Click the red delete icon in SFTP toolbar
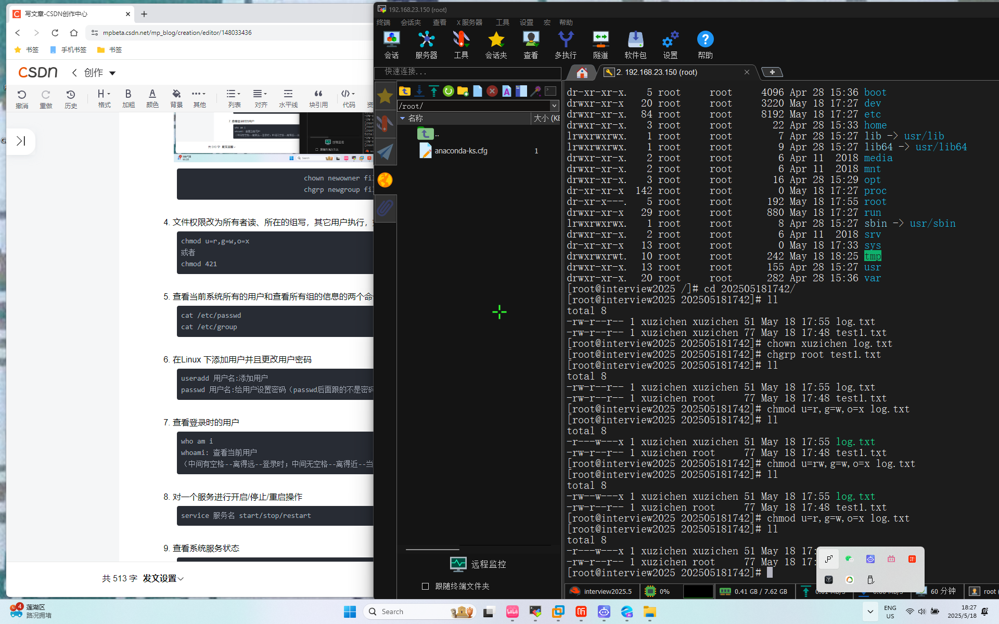The width and height of the screenshot is (999, 624). 492,92
